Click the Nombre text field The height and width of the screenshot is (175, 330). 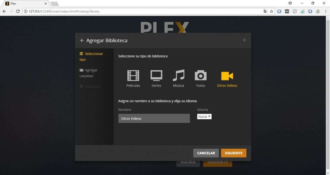[x=154, y=118]
